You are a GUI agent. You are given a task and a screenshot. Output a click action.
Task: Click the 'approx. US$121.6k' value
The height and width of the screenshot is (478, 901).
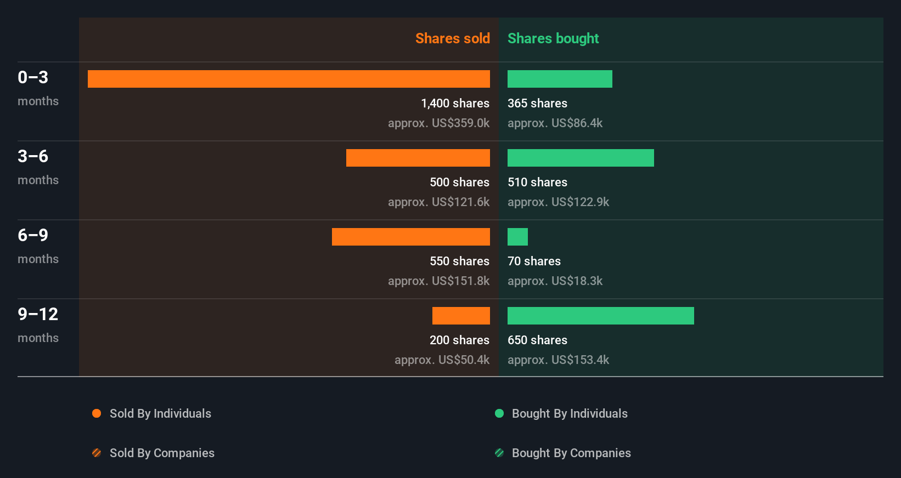pyautogui.click(x=438, y=202)
